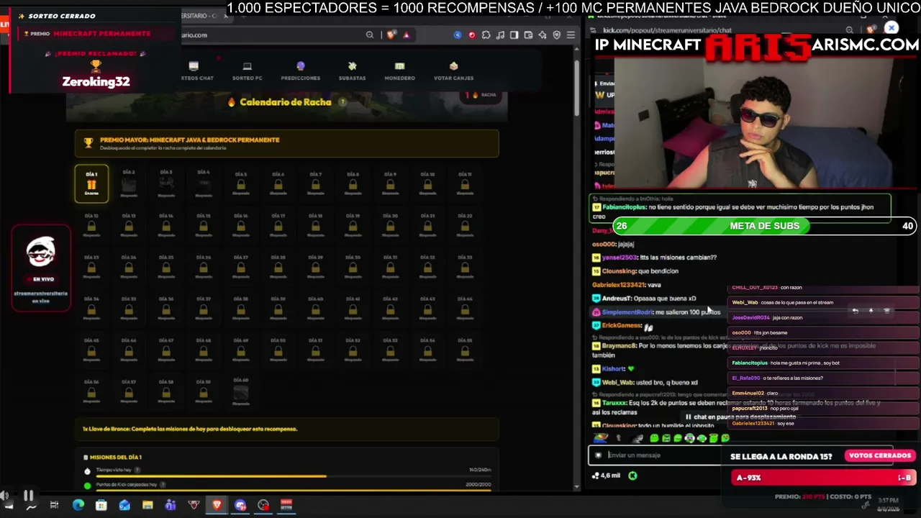Select the Día 2 calendar card
This screenshot has height=518, width=921.
click(x=129, y=183)
